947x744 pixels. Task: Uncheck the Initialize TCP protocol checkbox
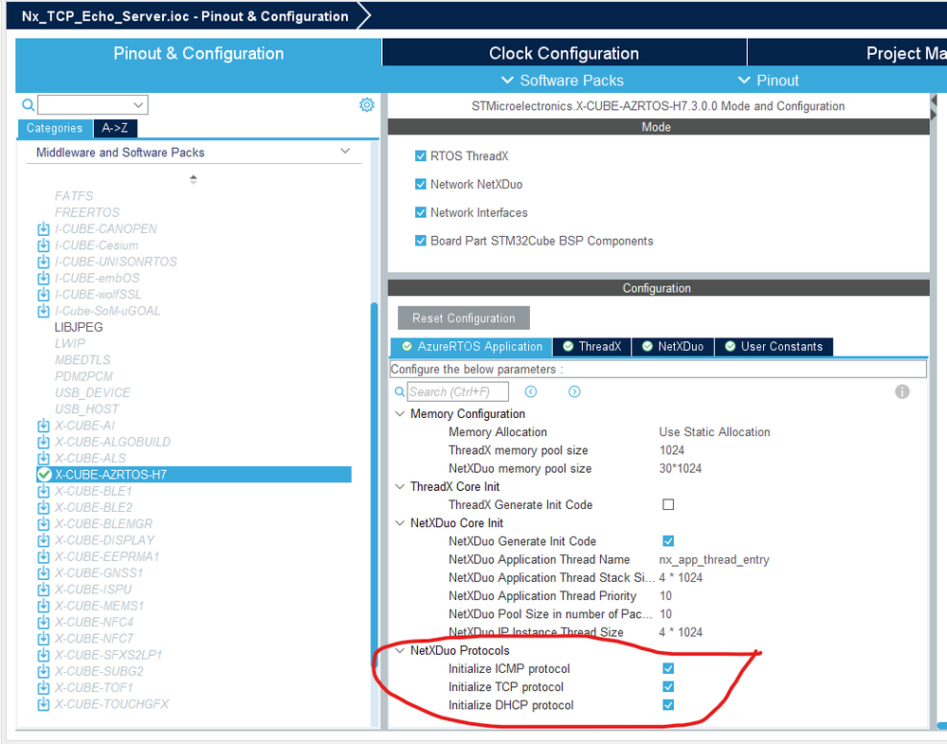668,686
